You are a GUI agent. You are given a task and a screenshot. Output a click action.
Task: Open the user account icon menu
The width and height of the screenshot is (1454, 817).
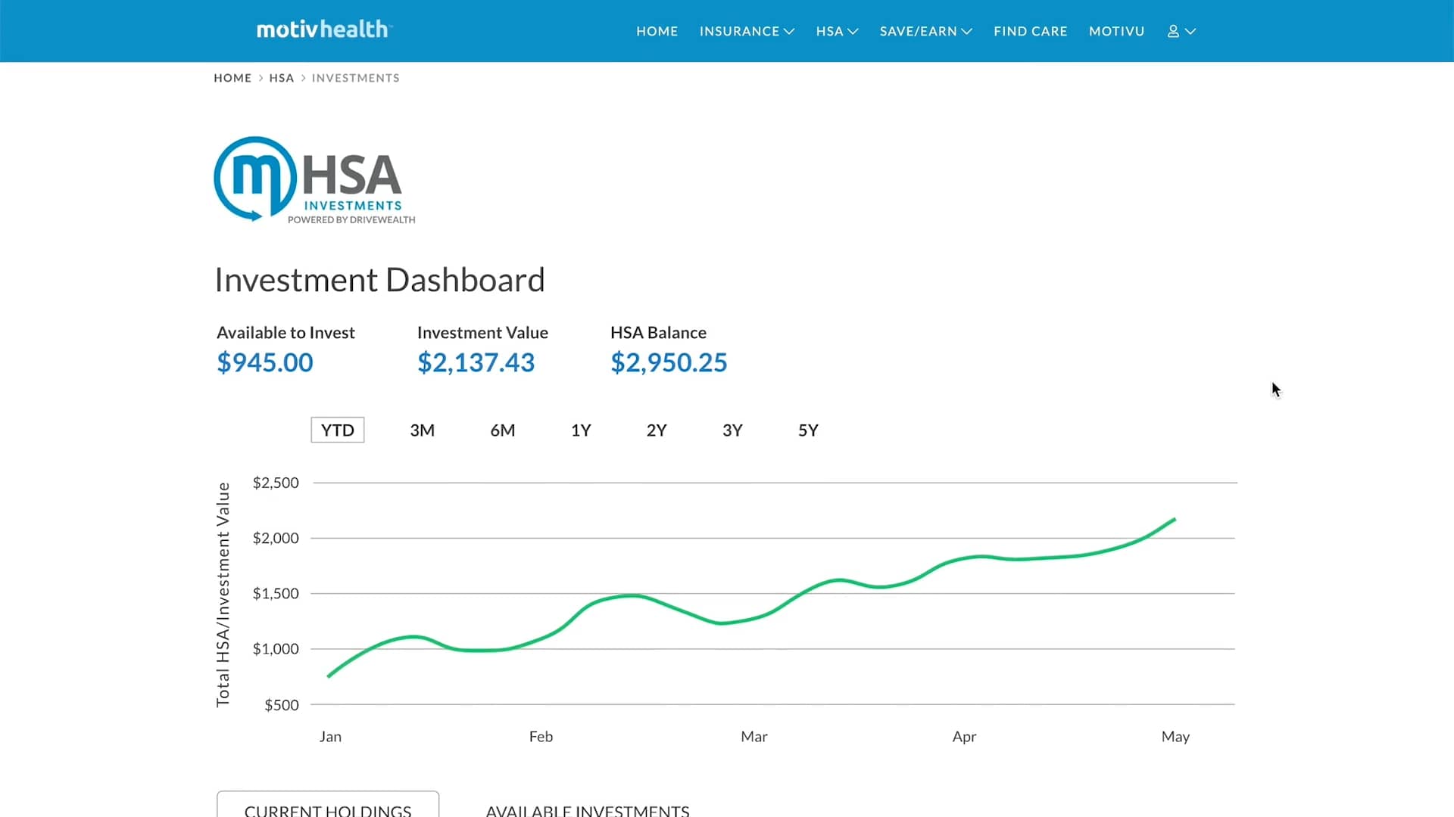coord(1181,31)
